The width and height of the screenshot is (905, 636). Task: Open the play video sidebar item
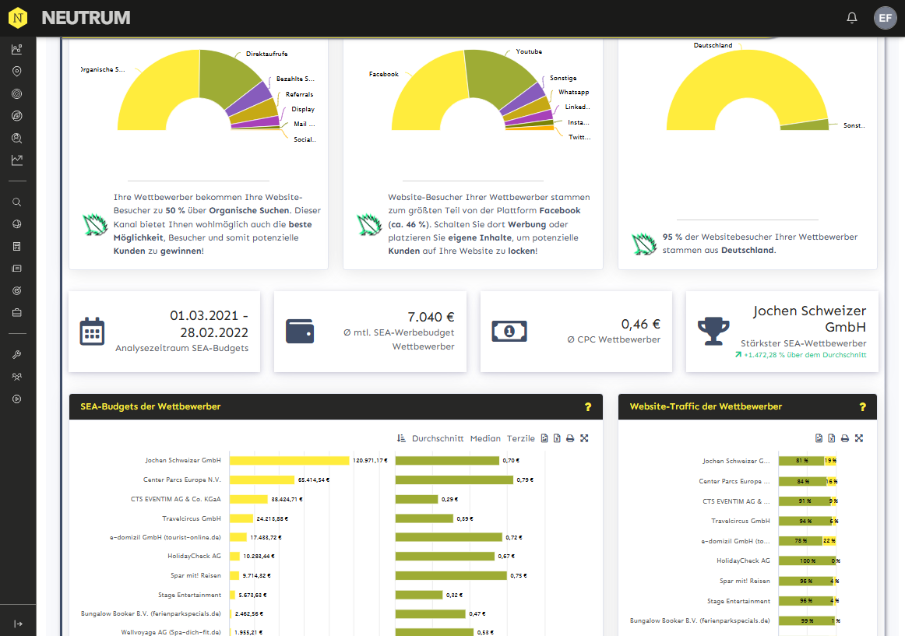[x=17, y=399]
